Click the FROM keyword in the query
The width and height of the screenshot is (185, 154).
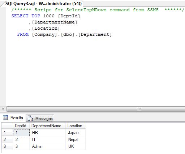23,34
